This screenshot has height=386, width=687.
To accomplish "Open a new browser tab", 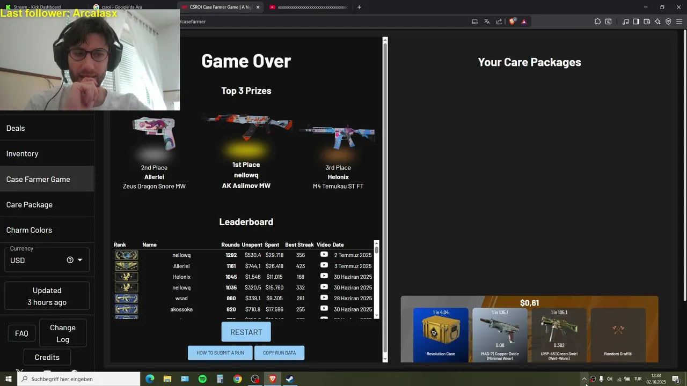I will tap(359, 7).
